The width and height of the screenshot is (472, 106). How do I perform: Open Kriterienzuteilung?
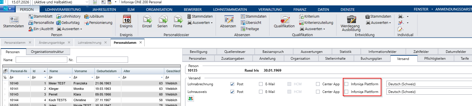tap(316, 23)
